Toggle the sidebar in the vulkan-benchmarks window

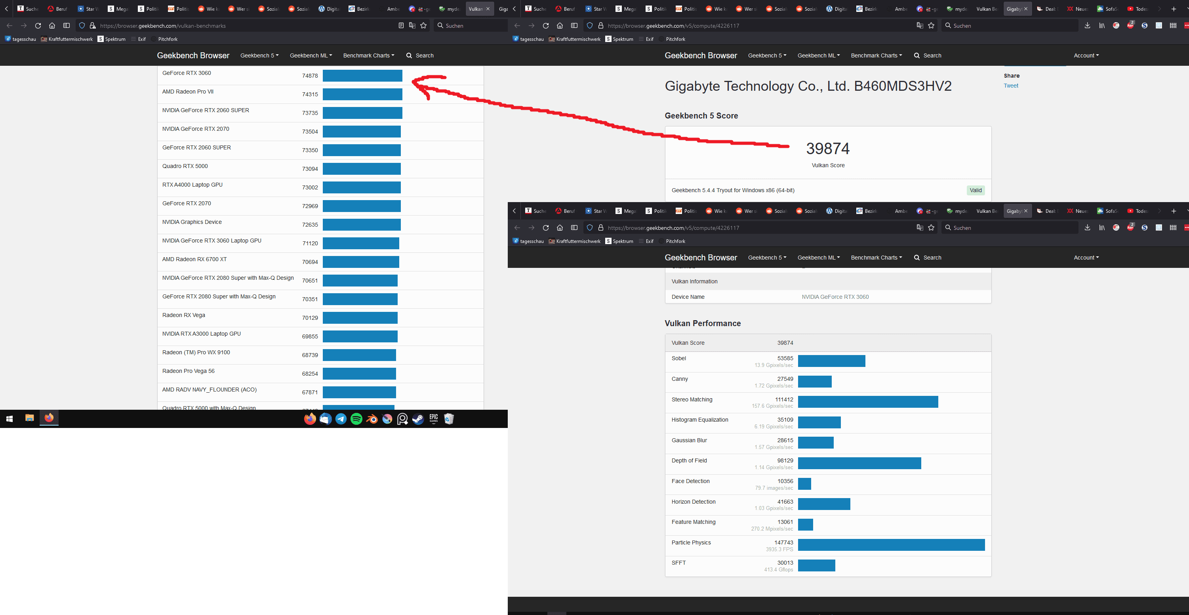click(x=67, y=26)
